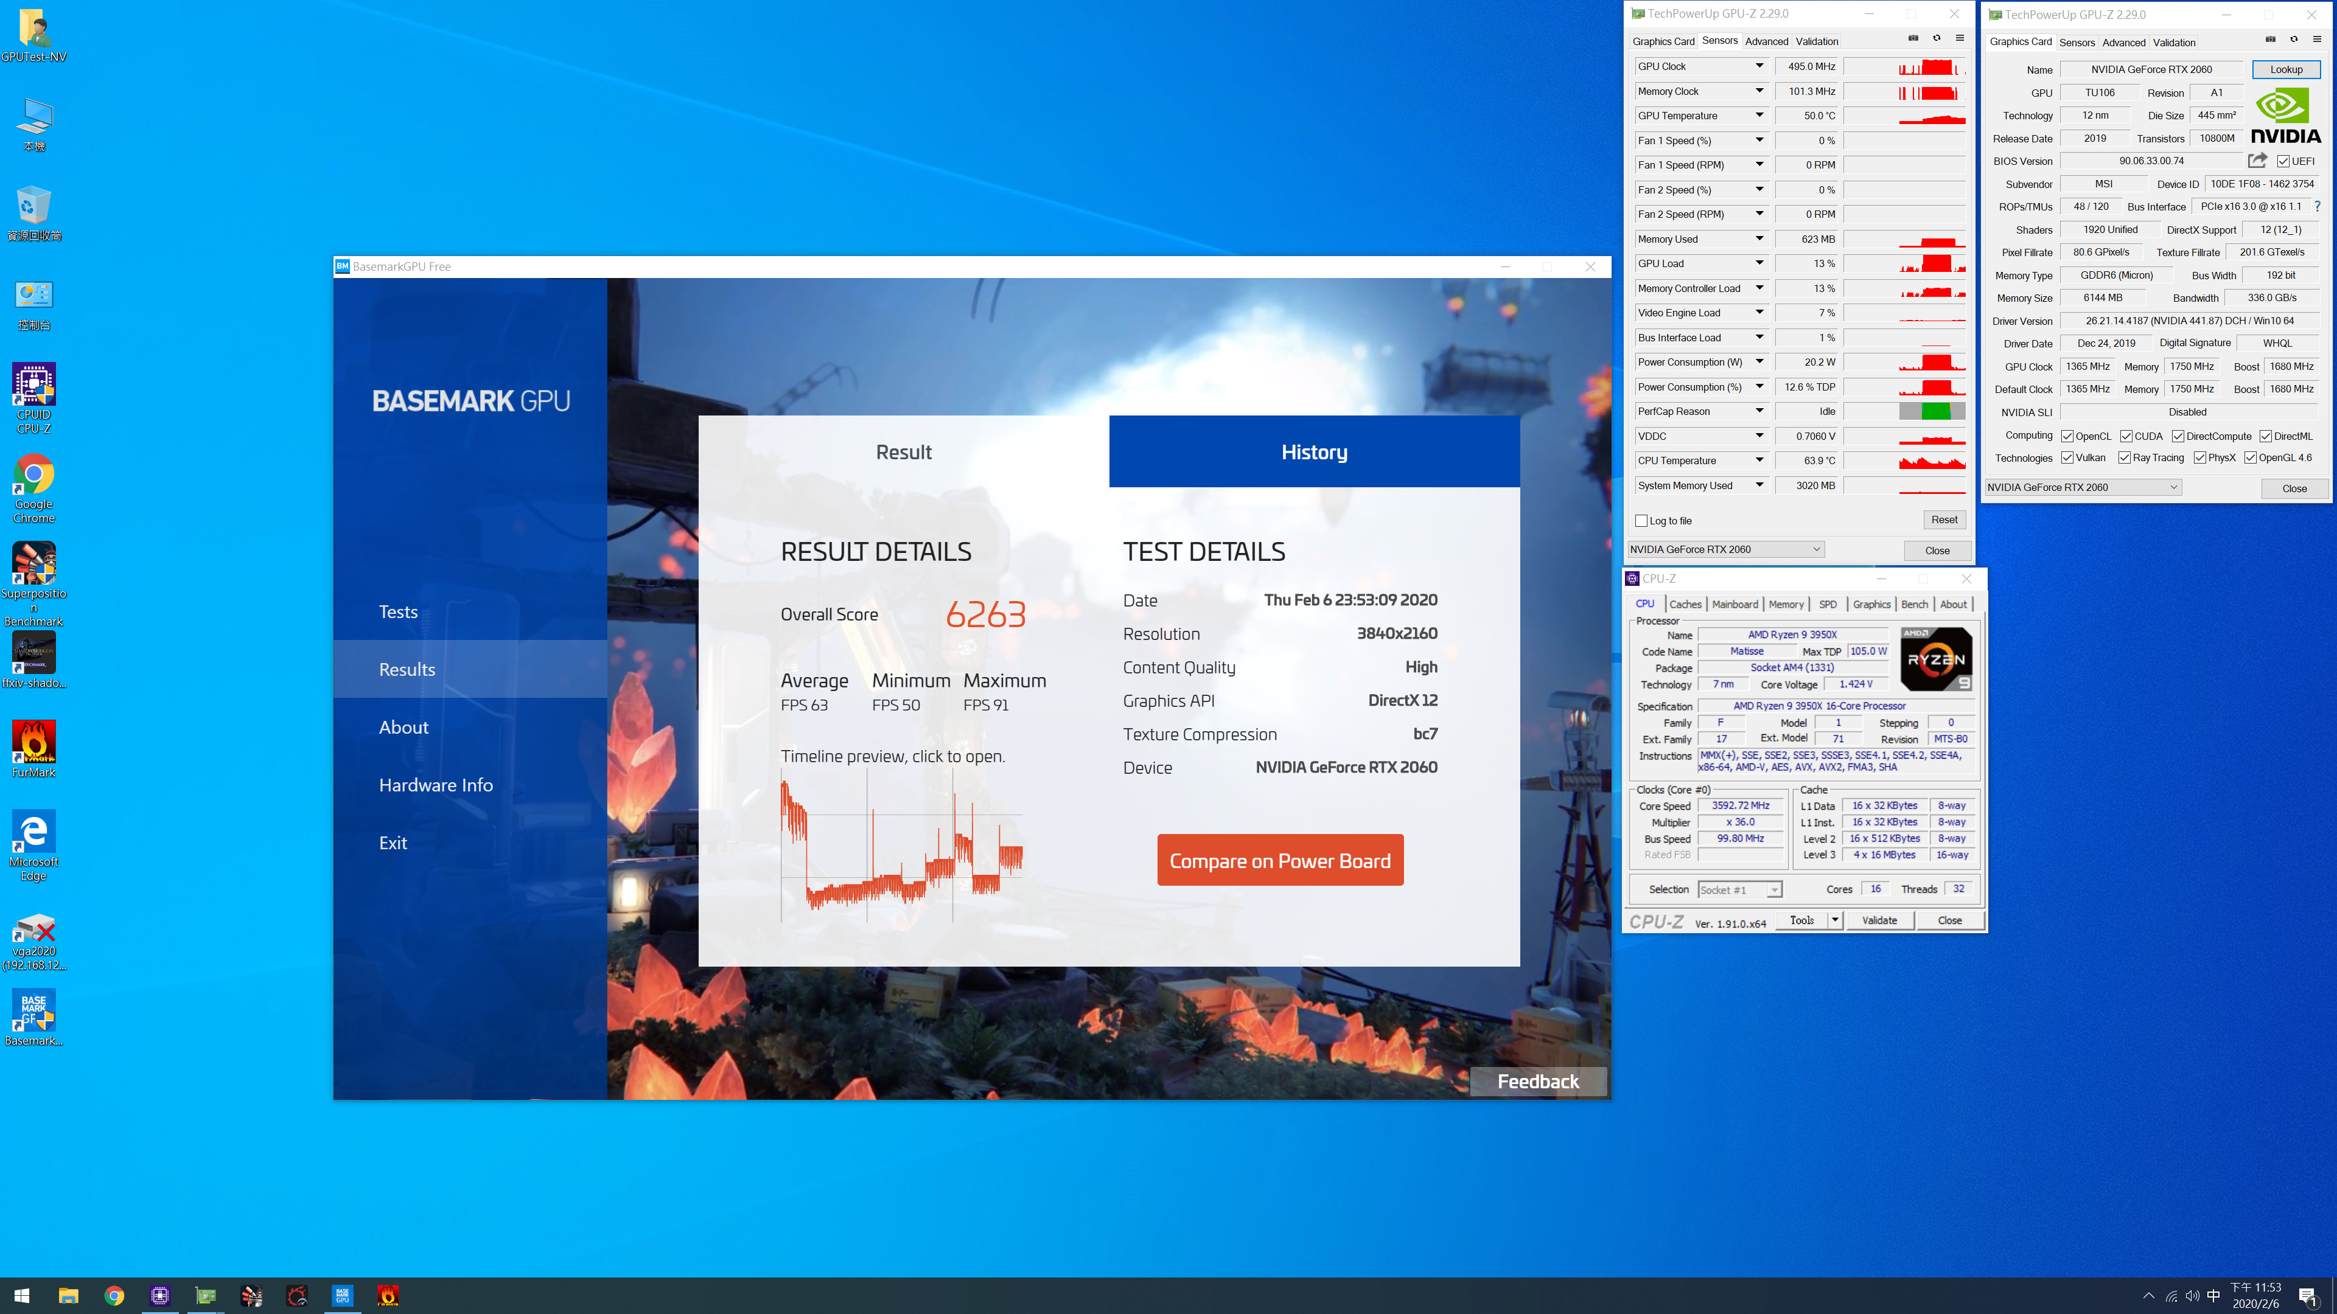Switch to the History tab in Basemark
Image resolution: width=2337 pixels, height=1314 pixels.
1314,451
